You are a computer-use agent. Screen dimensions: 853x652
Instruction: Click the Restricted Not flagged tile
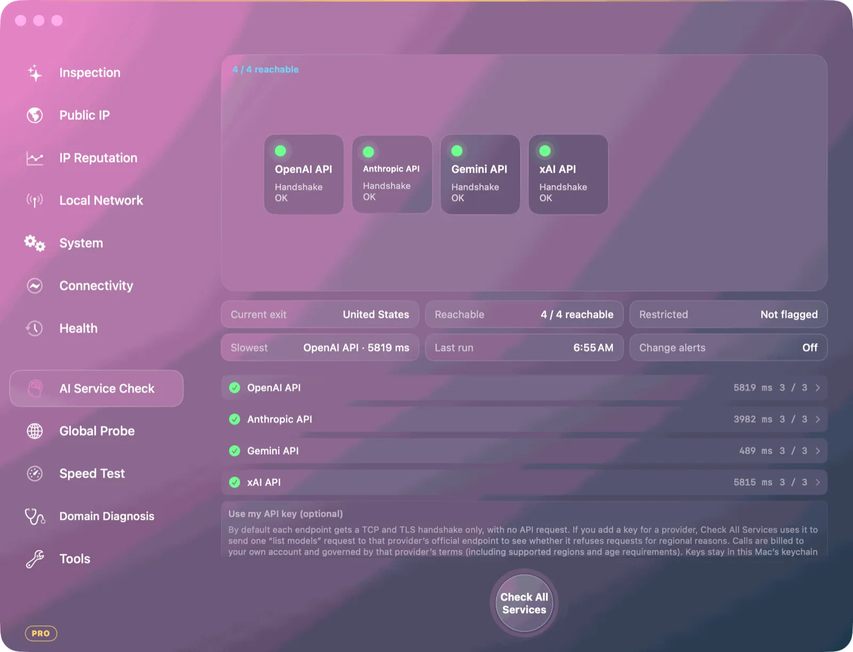click(728, 315)
